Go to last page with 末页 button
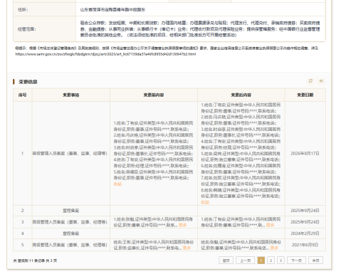Screen dimensions: 346x274 315,260
